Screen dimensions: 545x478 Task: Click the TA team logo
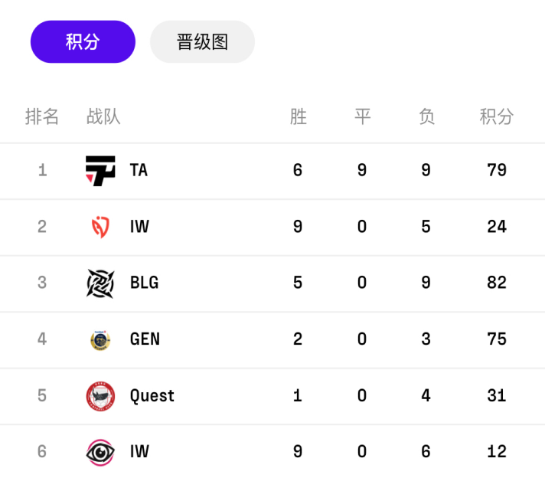tap(100, 171)
